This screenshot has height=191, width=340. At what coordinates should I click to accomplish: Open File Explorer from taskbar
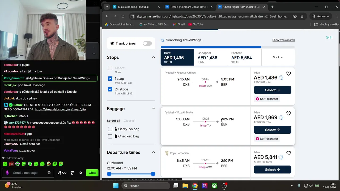pyautogui.click(x=185, y=186)
